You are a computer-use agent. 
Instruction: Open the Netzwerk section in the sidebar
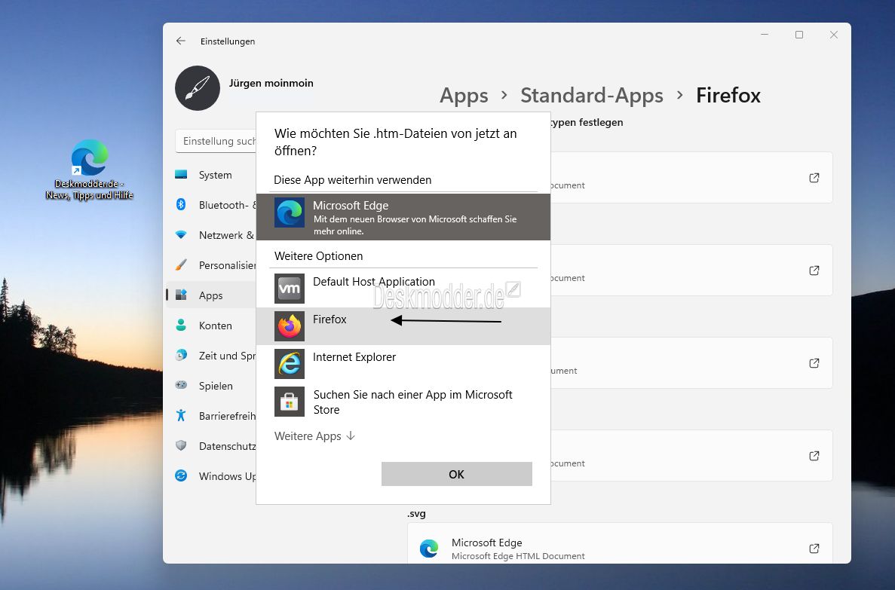(x=211, y=235)
